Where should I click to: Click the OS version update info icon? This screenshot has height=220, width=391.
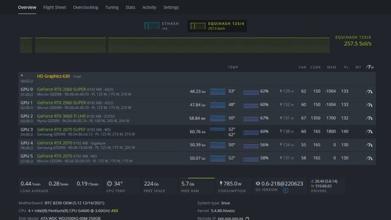[285, 190]
